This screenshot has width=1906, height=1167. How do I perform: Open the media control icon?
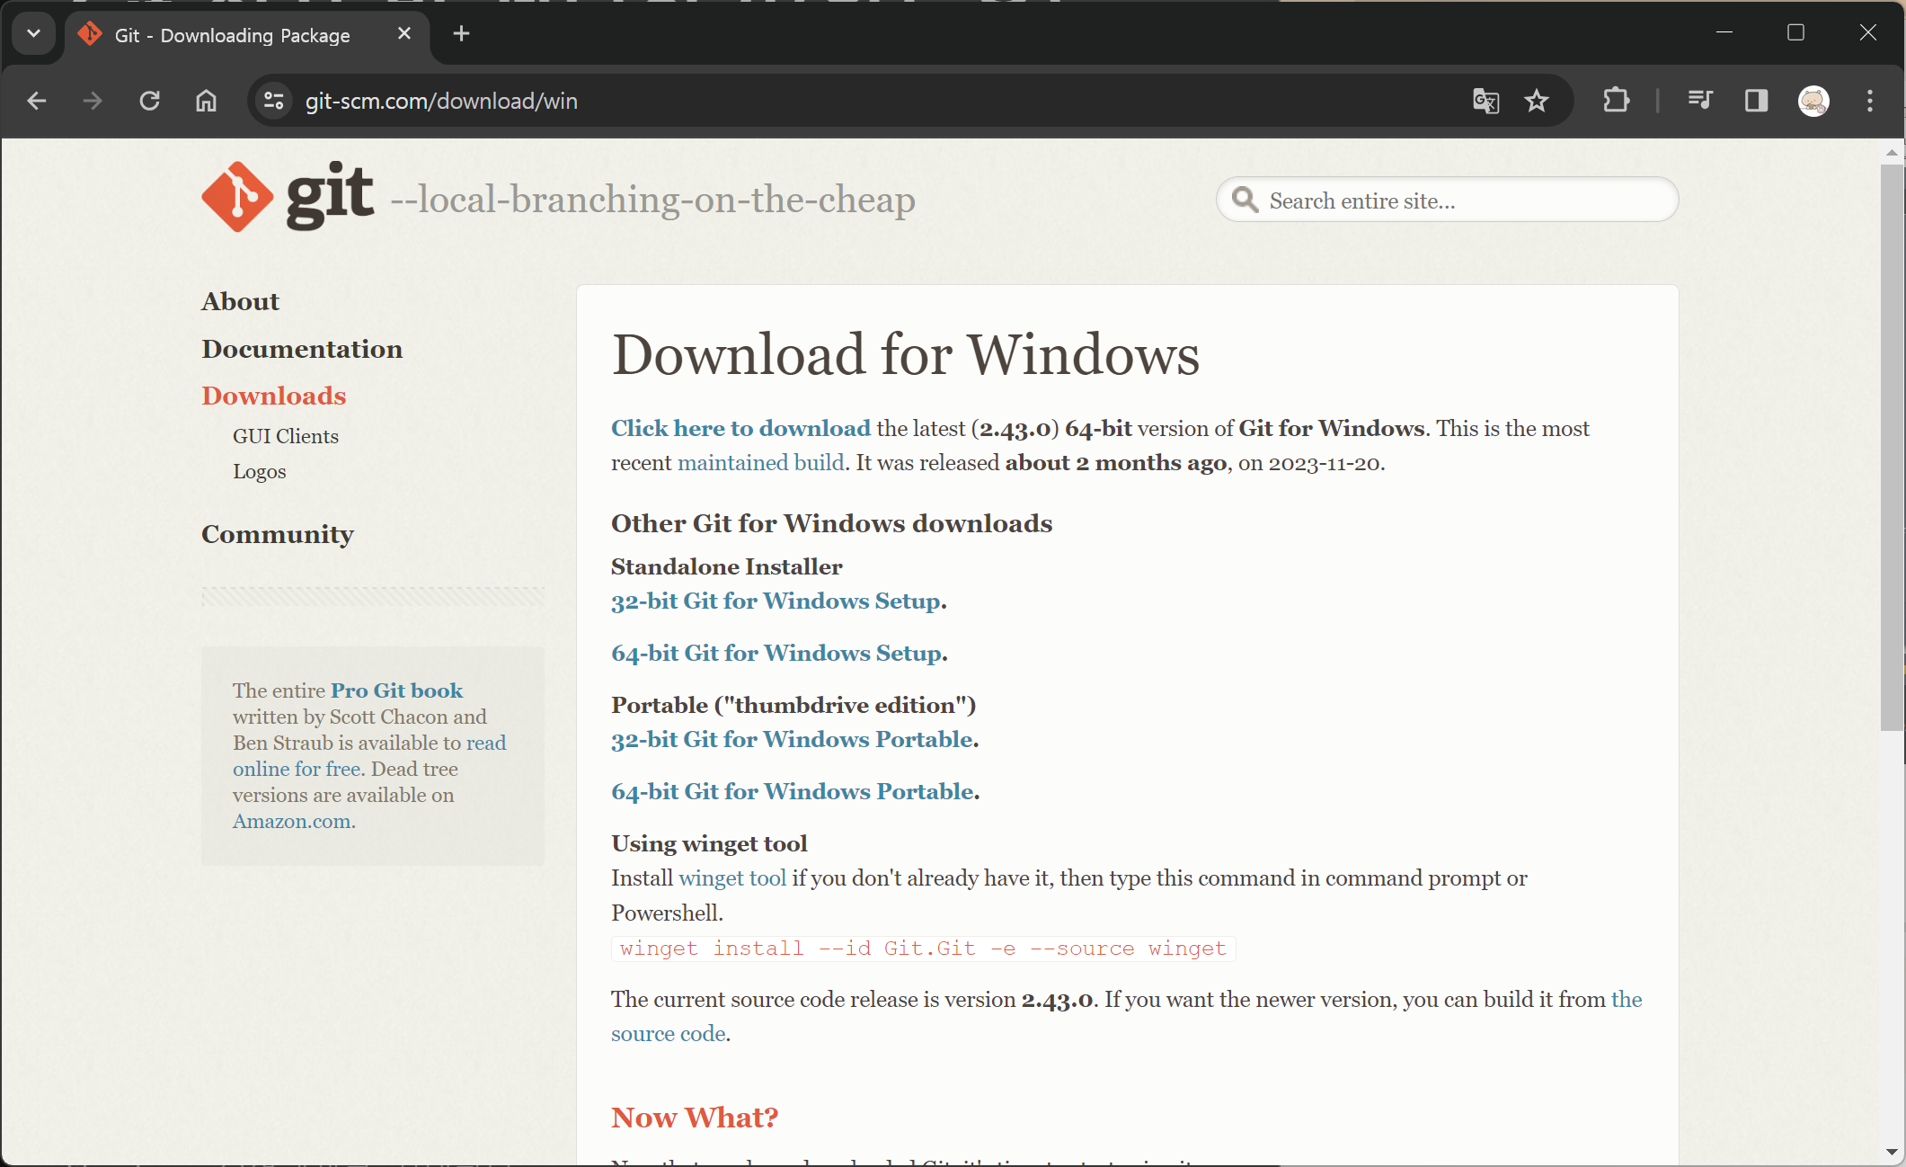1699,101
